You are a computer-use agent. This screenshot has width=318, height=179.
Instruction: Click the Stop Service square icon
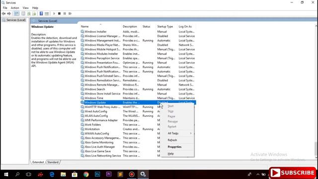(x=59, y=13)
